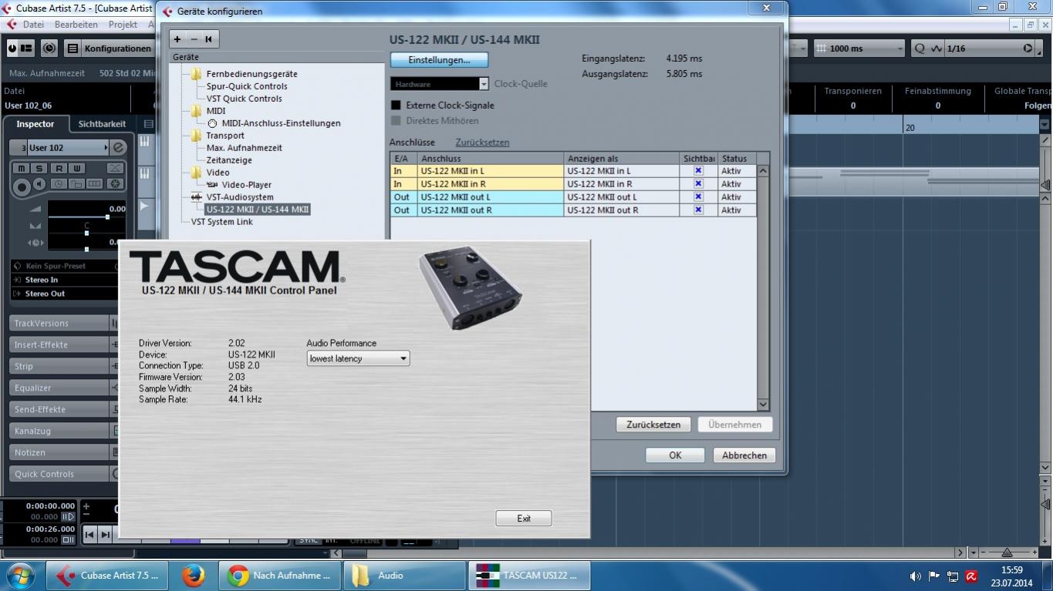
Task: Open Audio Performance lowest latency dropdown
Action: coord(358,358)
